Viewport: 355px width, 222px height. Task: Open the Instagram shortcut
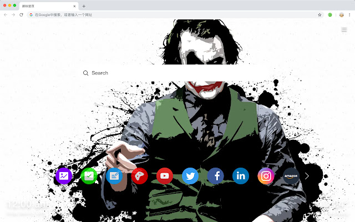pos(266,176)
